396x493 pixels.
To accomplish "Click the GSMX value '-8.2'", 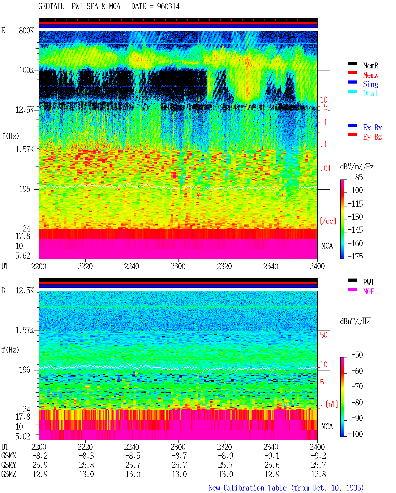I will [x=40, y=456].
